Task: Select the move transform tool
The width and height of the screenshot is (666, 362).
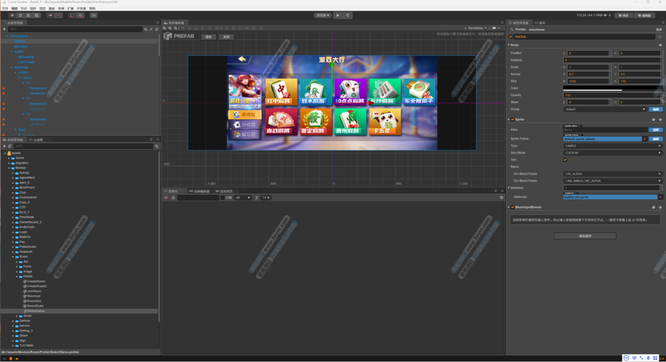Action: click(x=12, y=15)
